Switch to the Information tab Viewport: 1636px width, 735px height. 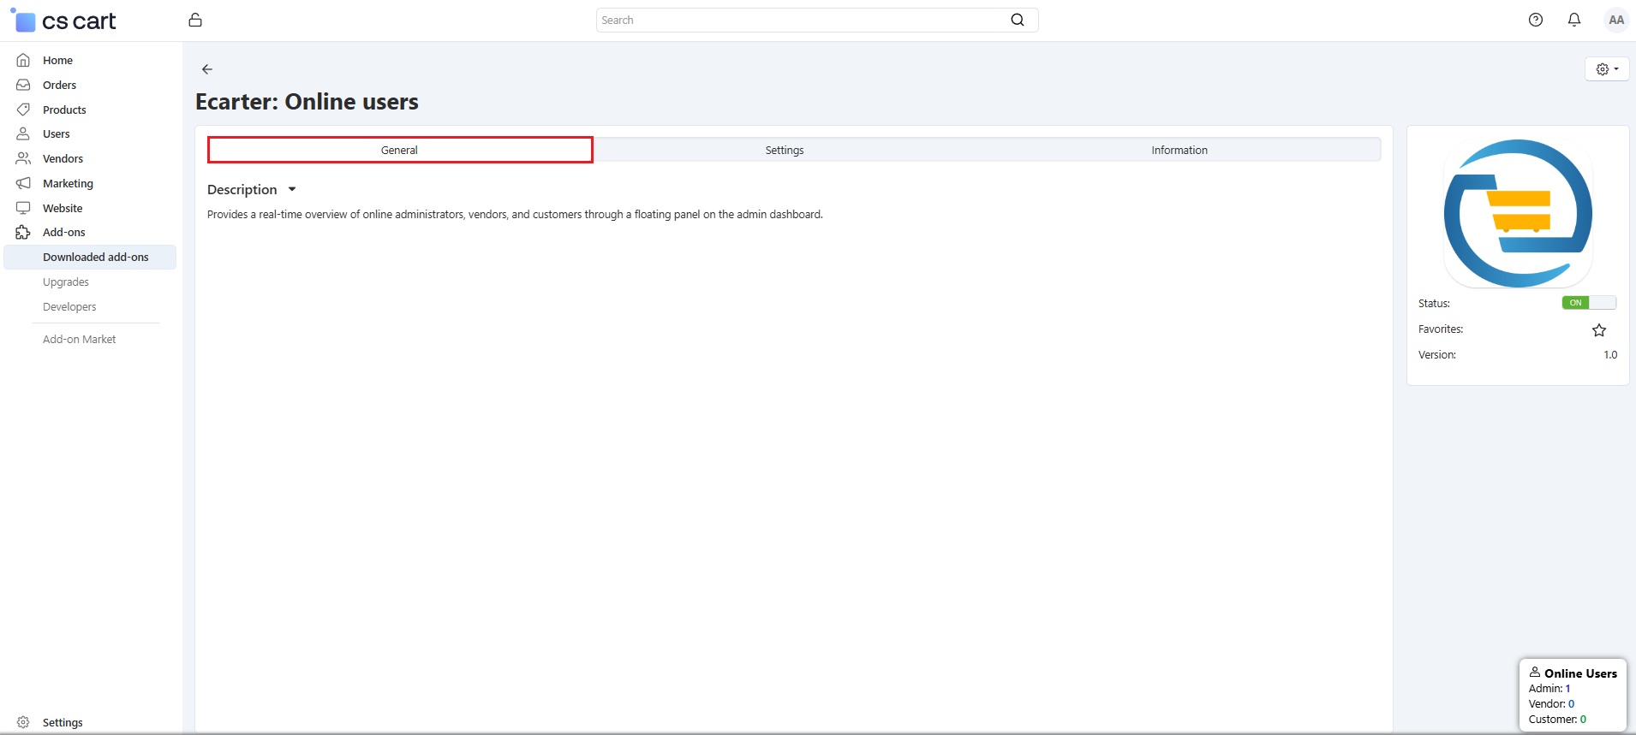pos(1179,150)
